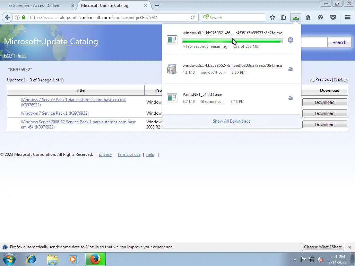This screenshot has width=355, height=266.
Task: Download Windows Server 2008 R2 Service Pack
Action: (x=324, y=124)
